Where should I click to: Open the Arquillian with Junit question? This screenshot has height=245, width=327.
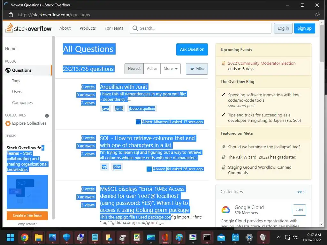tap(124, 87)
